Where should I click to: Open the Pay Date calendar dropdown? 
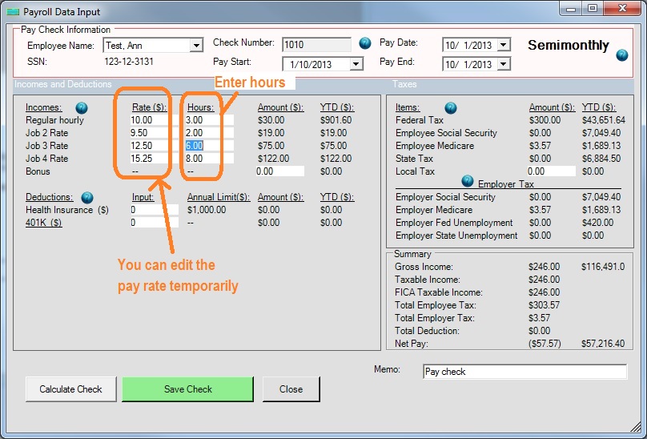(503, 45)
